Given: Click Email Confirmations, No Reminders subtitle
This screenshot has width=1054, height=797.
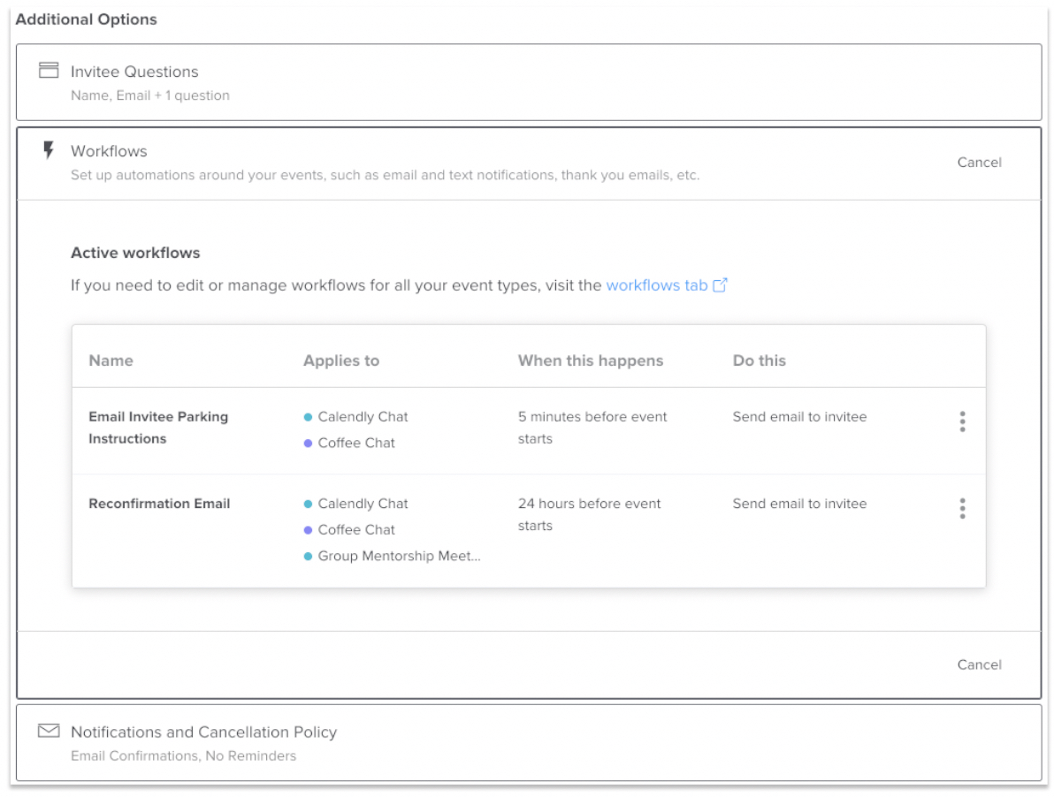Looking at the screenshot, I should 183,756.
